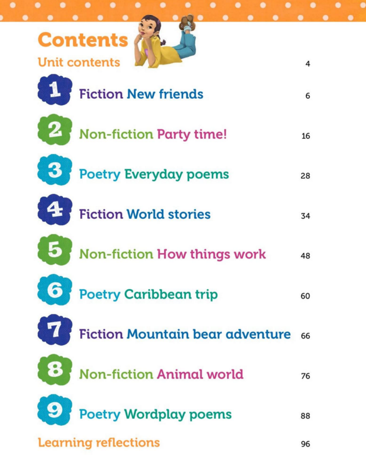
Task: Click page number 88 for Wordplay poems
Action: pos(306,416)
